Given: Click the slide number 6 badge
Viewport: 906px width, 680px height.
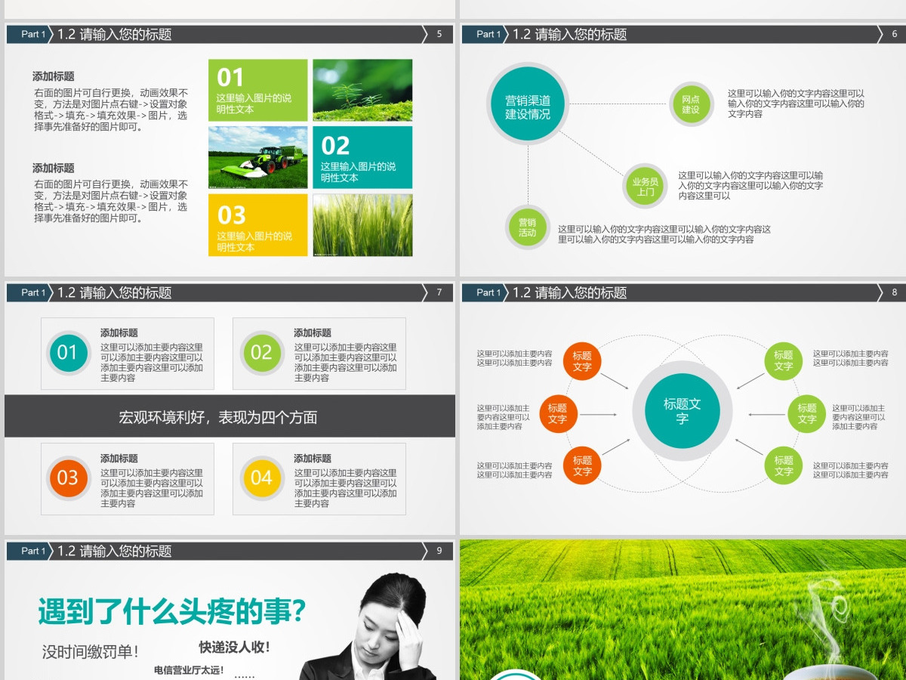Looking at the screenshot, I should click(894, 34).
